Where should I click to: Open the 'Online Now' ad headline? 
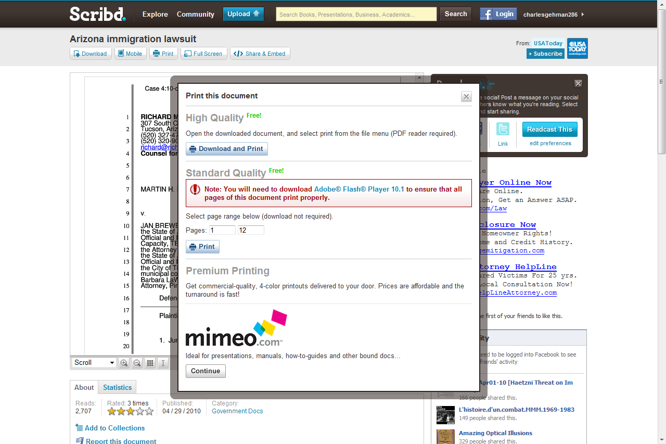[515, 183]
